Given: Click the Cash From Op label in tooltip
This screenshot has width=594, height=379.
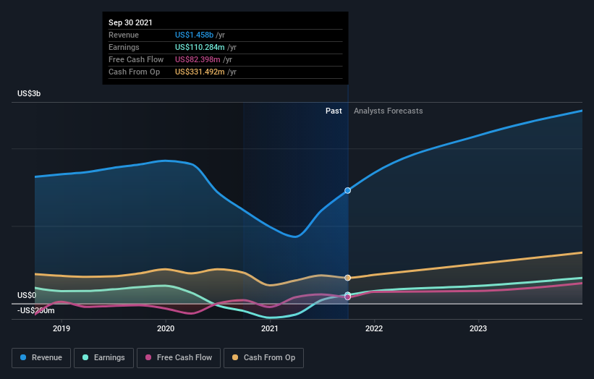Looking at the screenshot, I should (134, 72).
